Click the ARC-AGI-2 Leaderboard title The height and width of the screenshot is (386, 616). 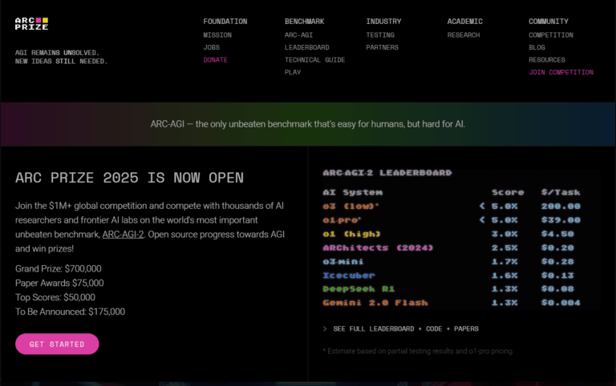(x=387, y=173)
